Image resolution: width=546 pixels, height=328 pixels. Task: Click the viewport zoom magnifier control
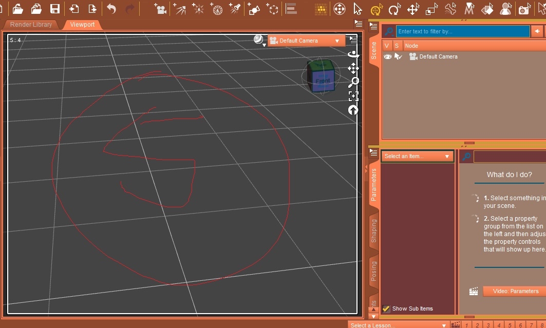coord(353,82)
